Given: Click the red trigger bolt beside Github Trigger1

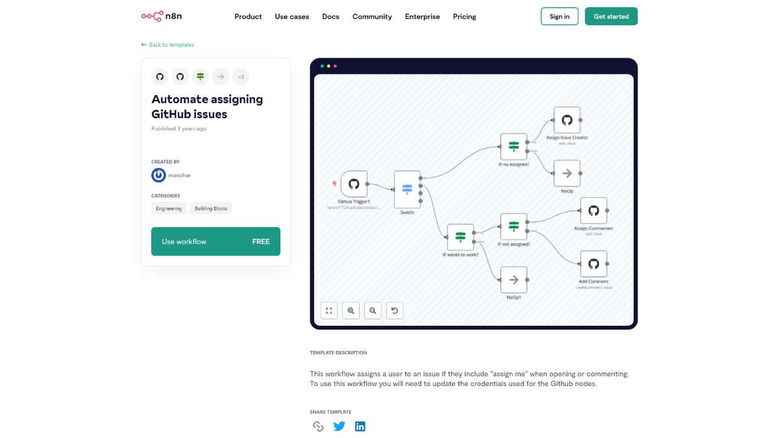Looking at the screenshot, I should click(334, 184).
